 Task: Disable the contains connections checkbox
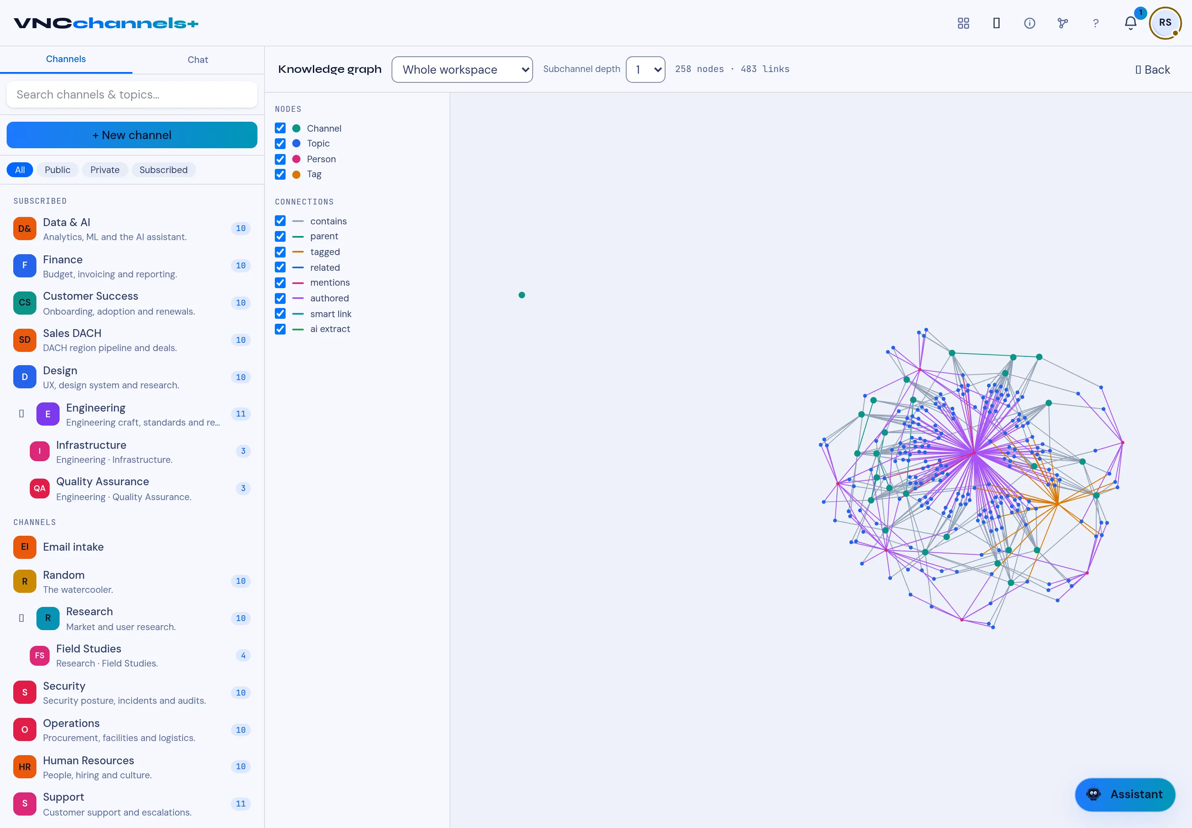(280, 221)
